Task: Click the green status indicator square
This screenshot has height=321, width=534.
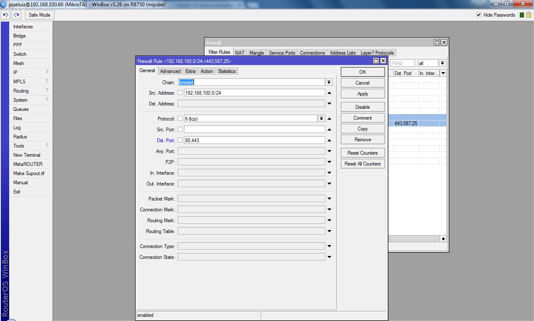Action: pyautogui.click(x=522, y=15)
